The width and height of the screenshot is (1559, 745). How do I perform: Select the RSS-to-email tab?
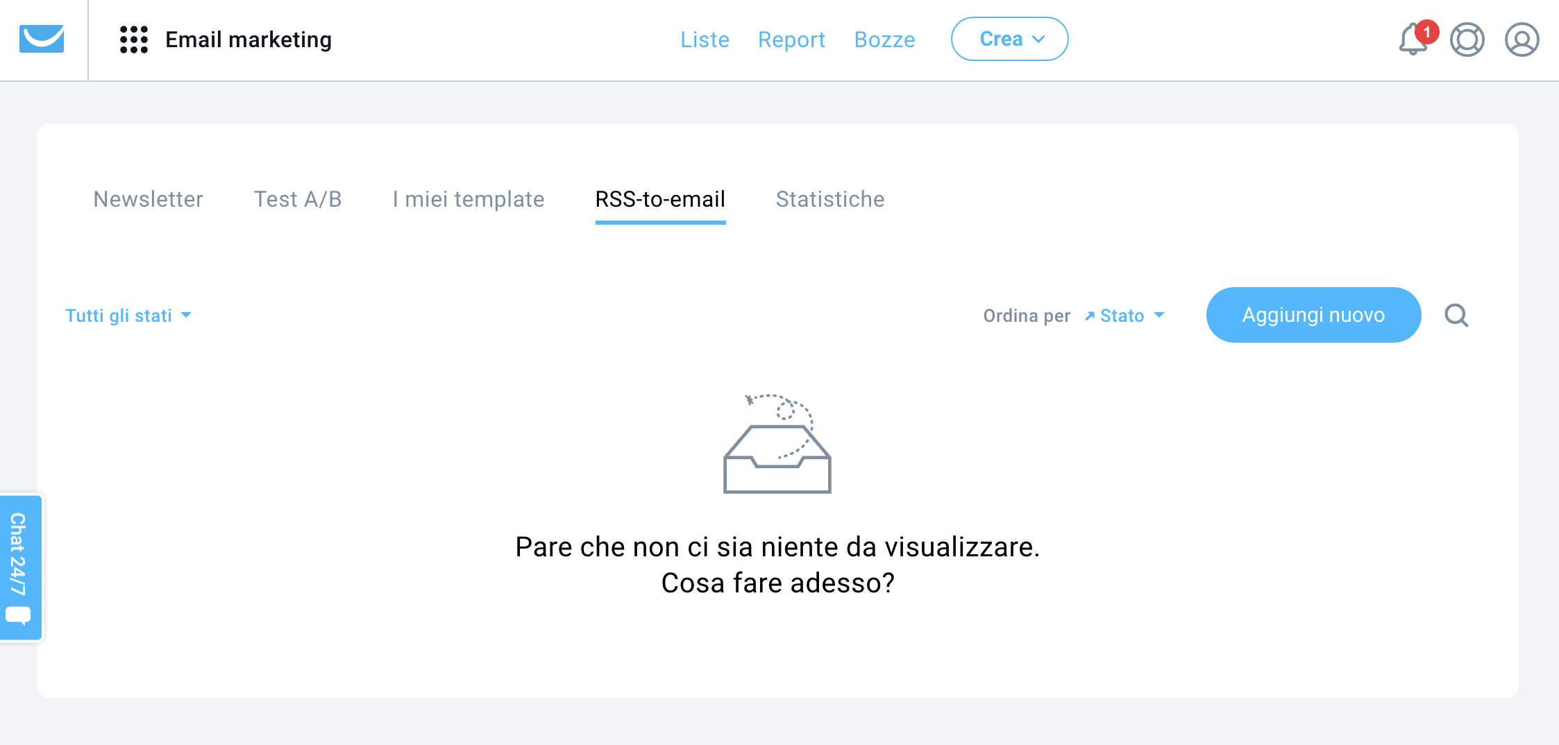pyautogui.click(x=660, y=199)
